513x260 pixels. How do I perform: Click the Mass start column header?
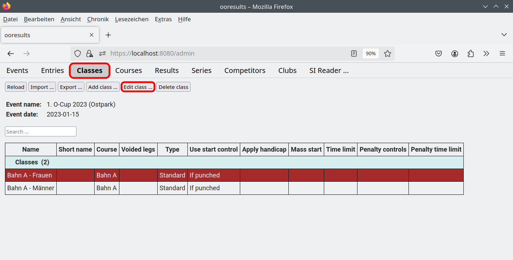point(306,149)
